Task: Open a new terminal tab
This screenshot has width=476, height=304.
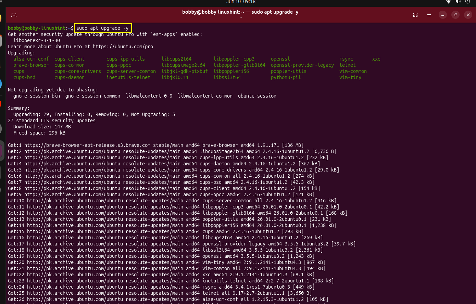Action: (14, 15)
